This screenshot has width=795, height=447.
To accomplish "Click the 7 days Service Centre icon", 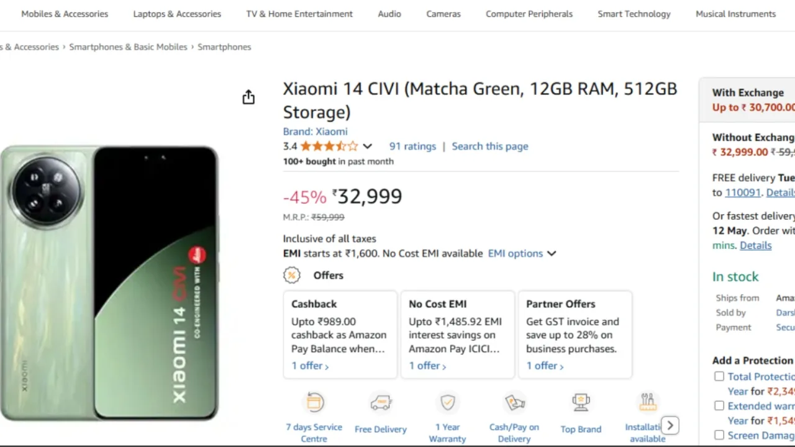I will tap(314, 402).
